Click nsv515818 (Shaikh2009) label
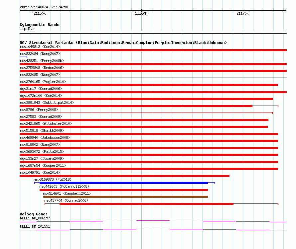This screenshot has height=249, width=296. point(42,130)
